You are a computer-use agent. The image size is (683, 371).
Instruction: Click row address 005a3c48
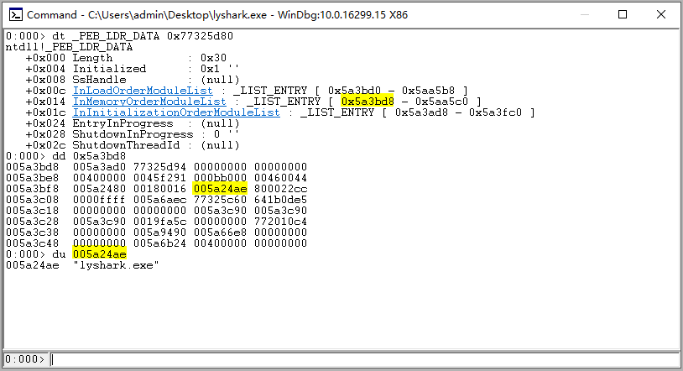(32, 243)
